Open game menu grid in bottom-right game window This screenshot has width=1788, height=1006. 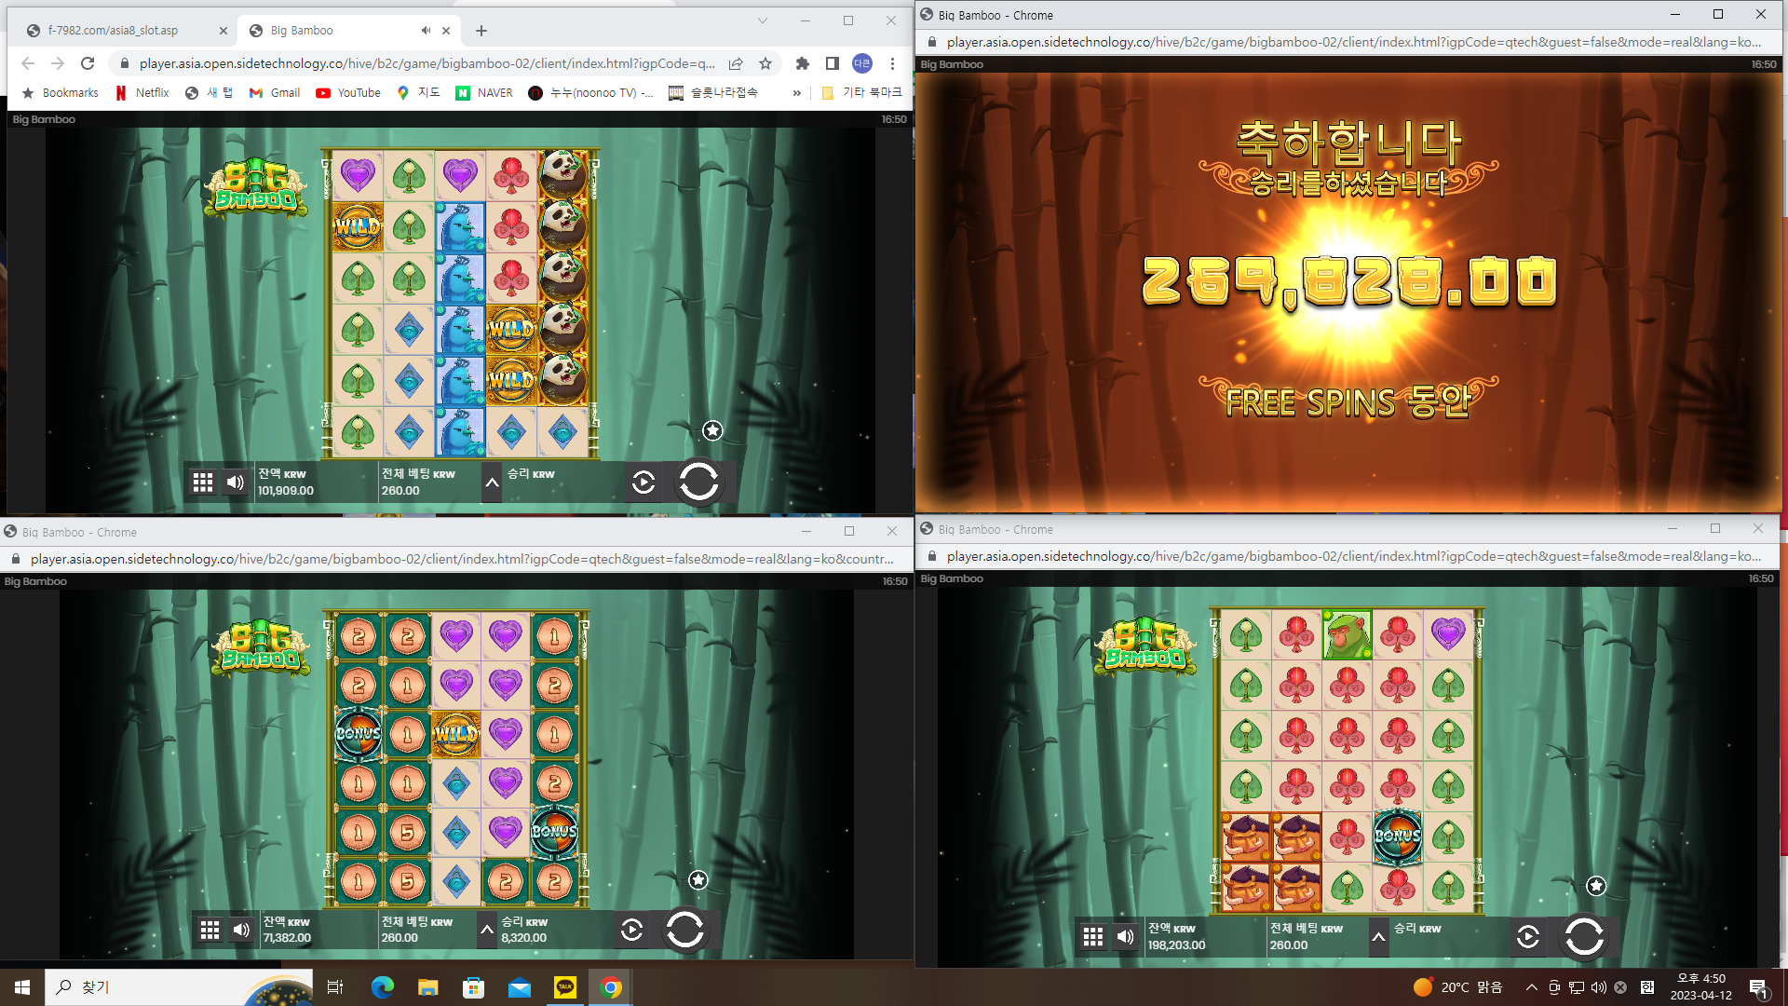1093,936
